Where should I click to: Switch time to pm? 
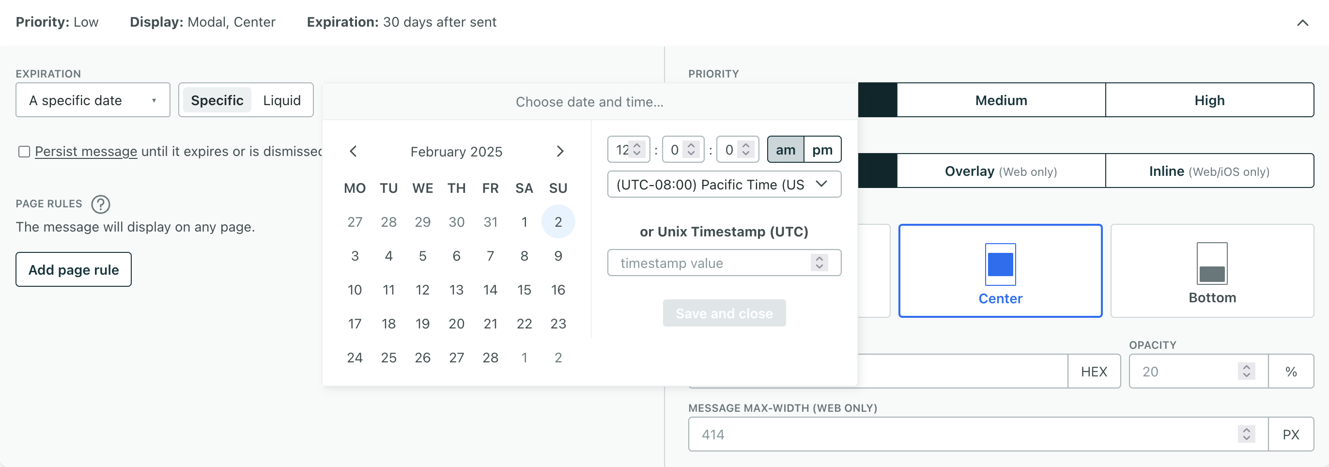[822, 150]
